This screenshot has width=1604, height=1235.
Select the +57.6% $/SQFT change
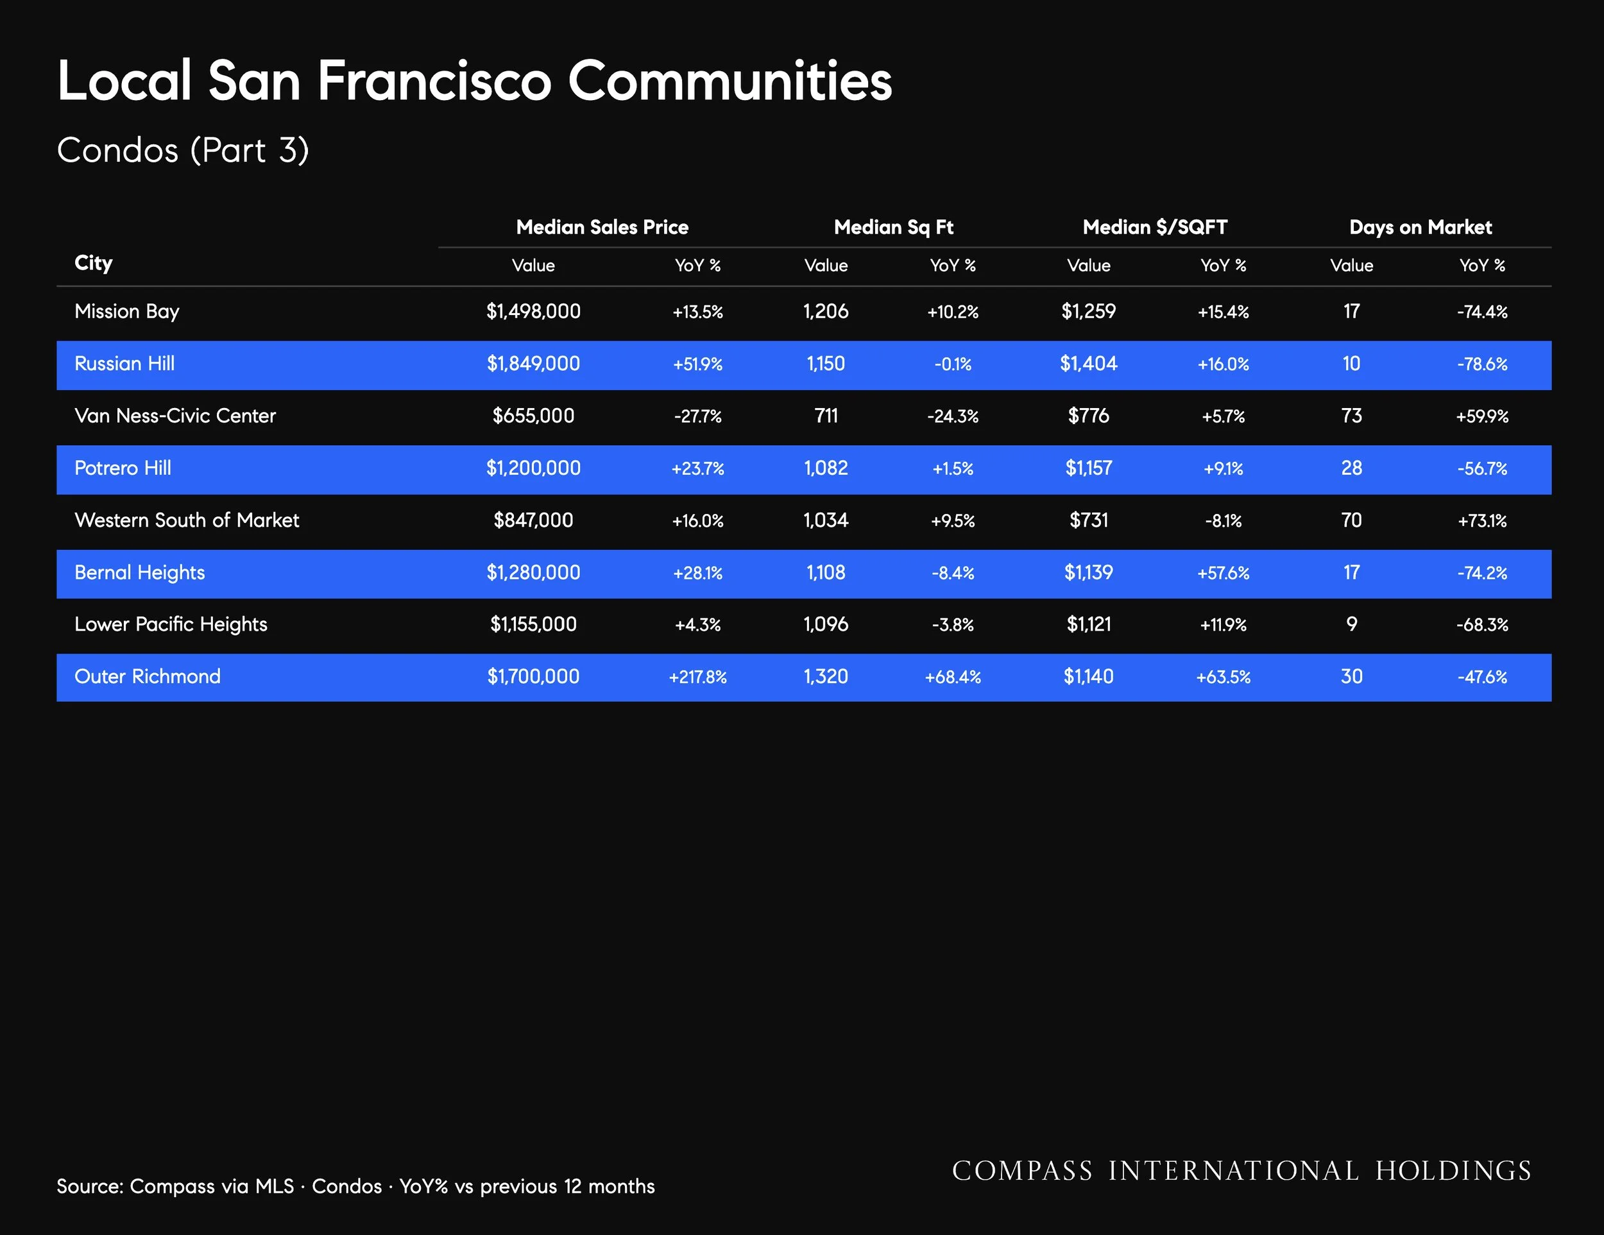tap(1223, 573)
